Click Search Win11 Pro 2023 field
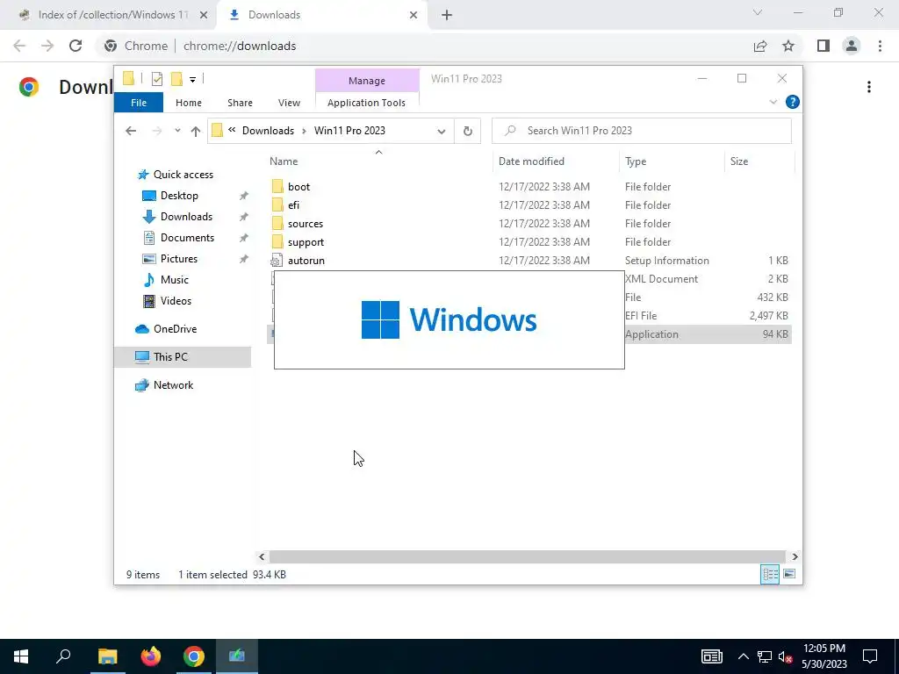The height and width of the screenshot is (674, 899). [642, 131]
